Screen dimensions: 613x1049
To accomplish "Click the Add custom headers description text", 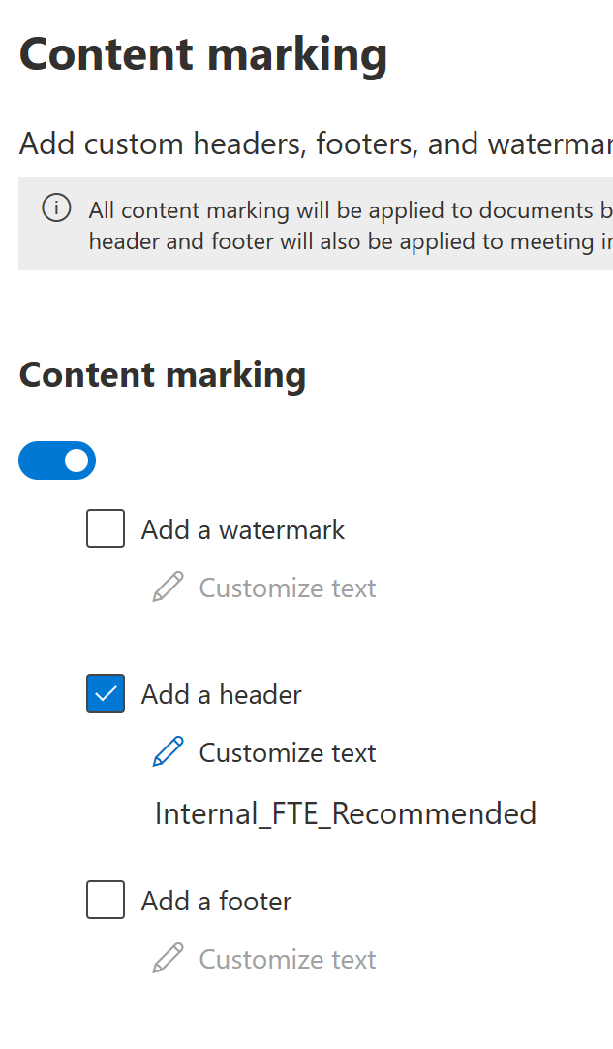I will pos(316,143).
